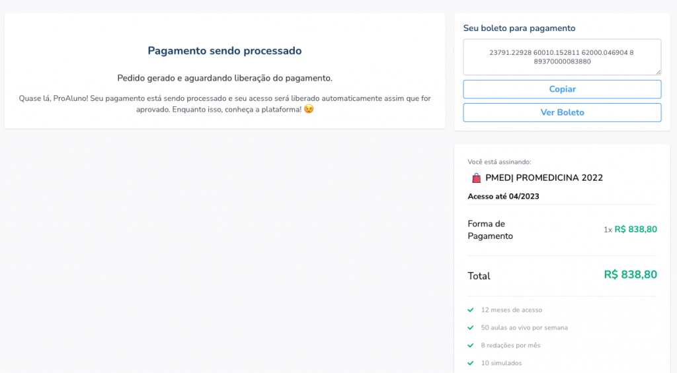Open the Ver Boleto button
Viewport: 677px width, 373px height.
562,112
